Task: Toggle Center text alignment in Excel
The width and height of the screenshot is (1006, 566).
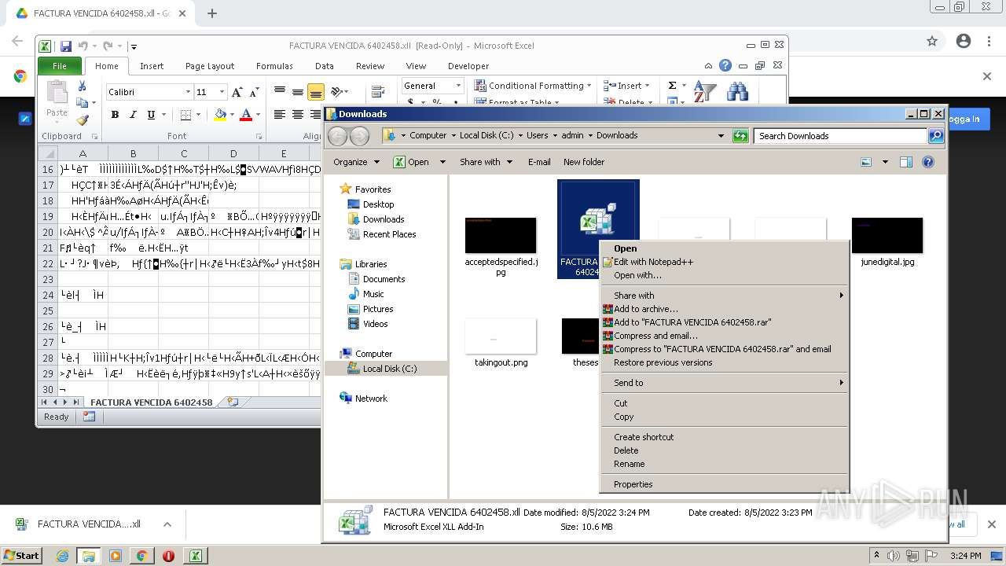Action: [x=297, y=115]
